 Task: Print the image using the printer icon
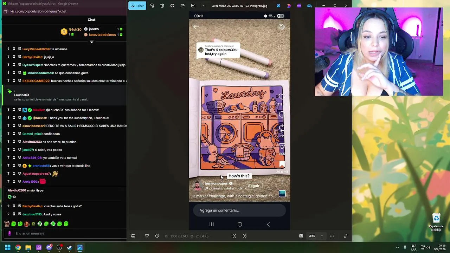pos(172,6)
